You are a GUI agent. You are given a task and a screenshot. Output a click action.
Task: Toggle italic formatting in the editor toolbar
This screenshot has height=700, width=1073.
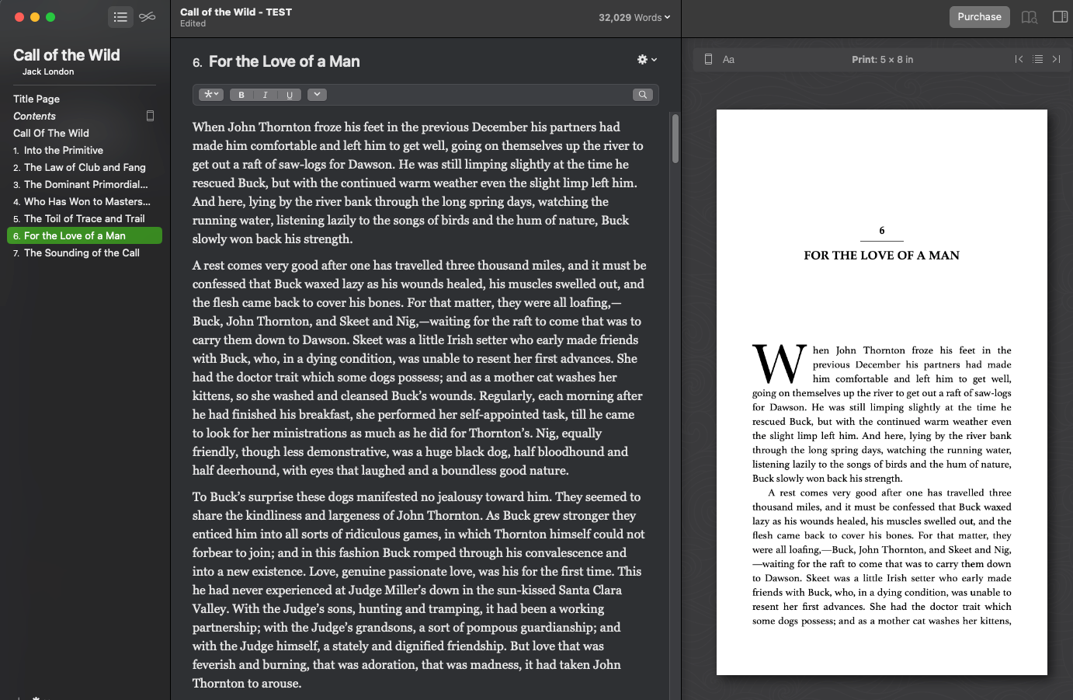pyautogui.click(x=264, y=94)
